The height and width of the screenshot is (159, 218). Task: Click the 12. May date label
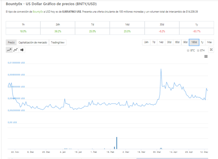coord(204,152)
